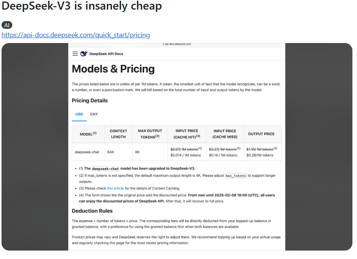Click the DeepSeek API Docs title
The width and height of the screenshot is (357, 259).
click(x=106, y=54)
